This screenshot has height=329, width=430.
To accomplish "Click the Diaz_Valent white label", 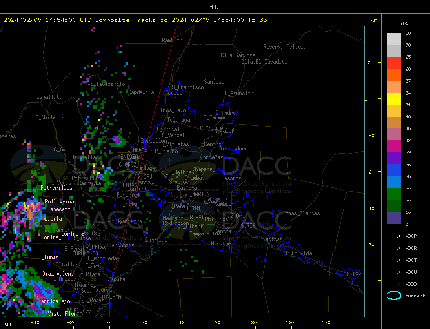I will coord(58,274).
